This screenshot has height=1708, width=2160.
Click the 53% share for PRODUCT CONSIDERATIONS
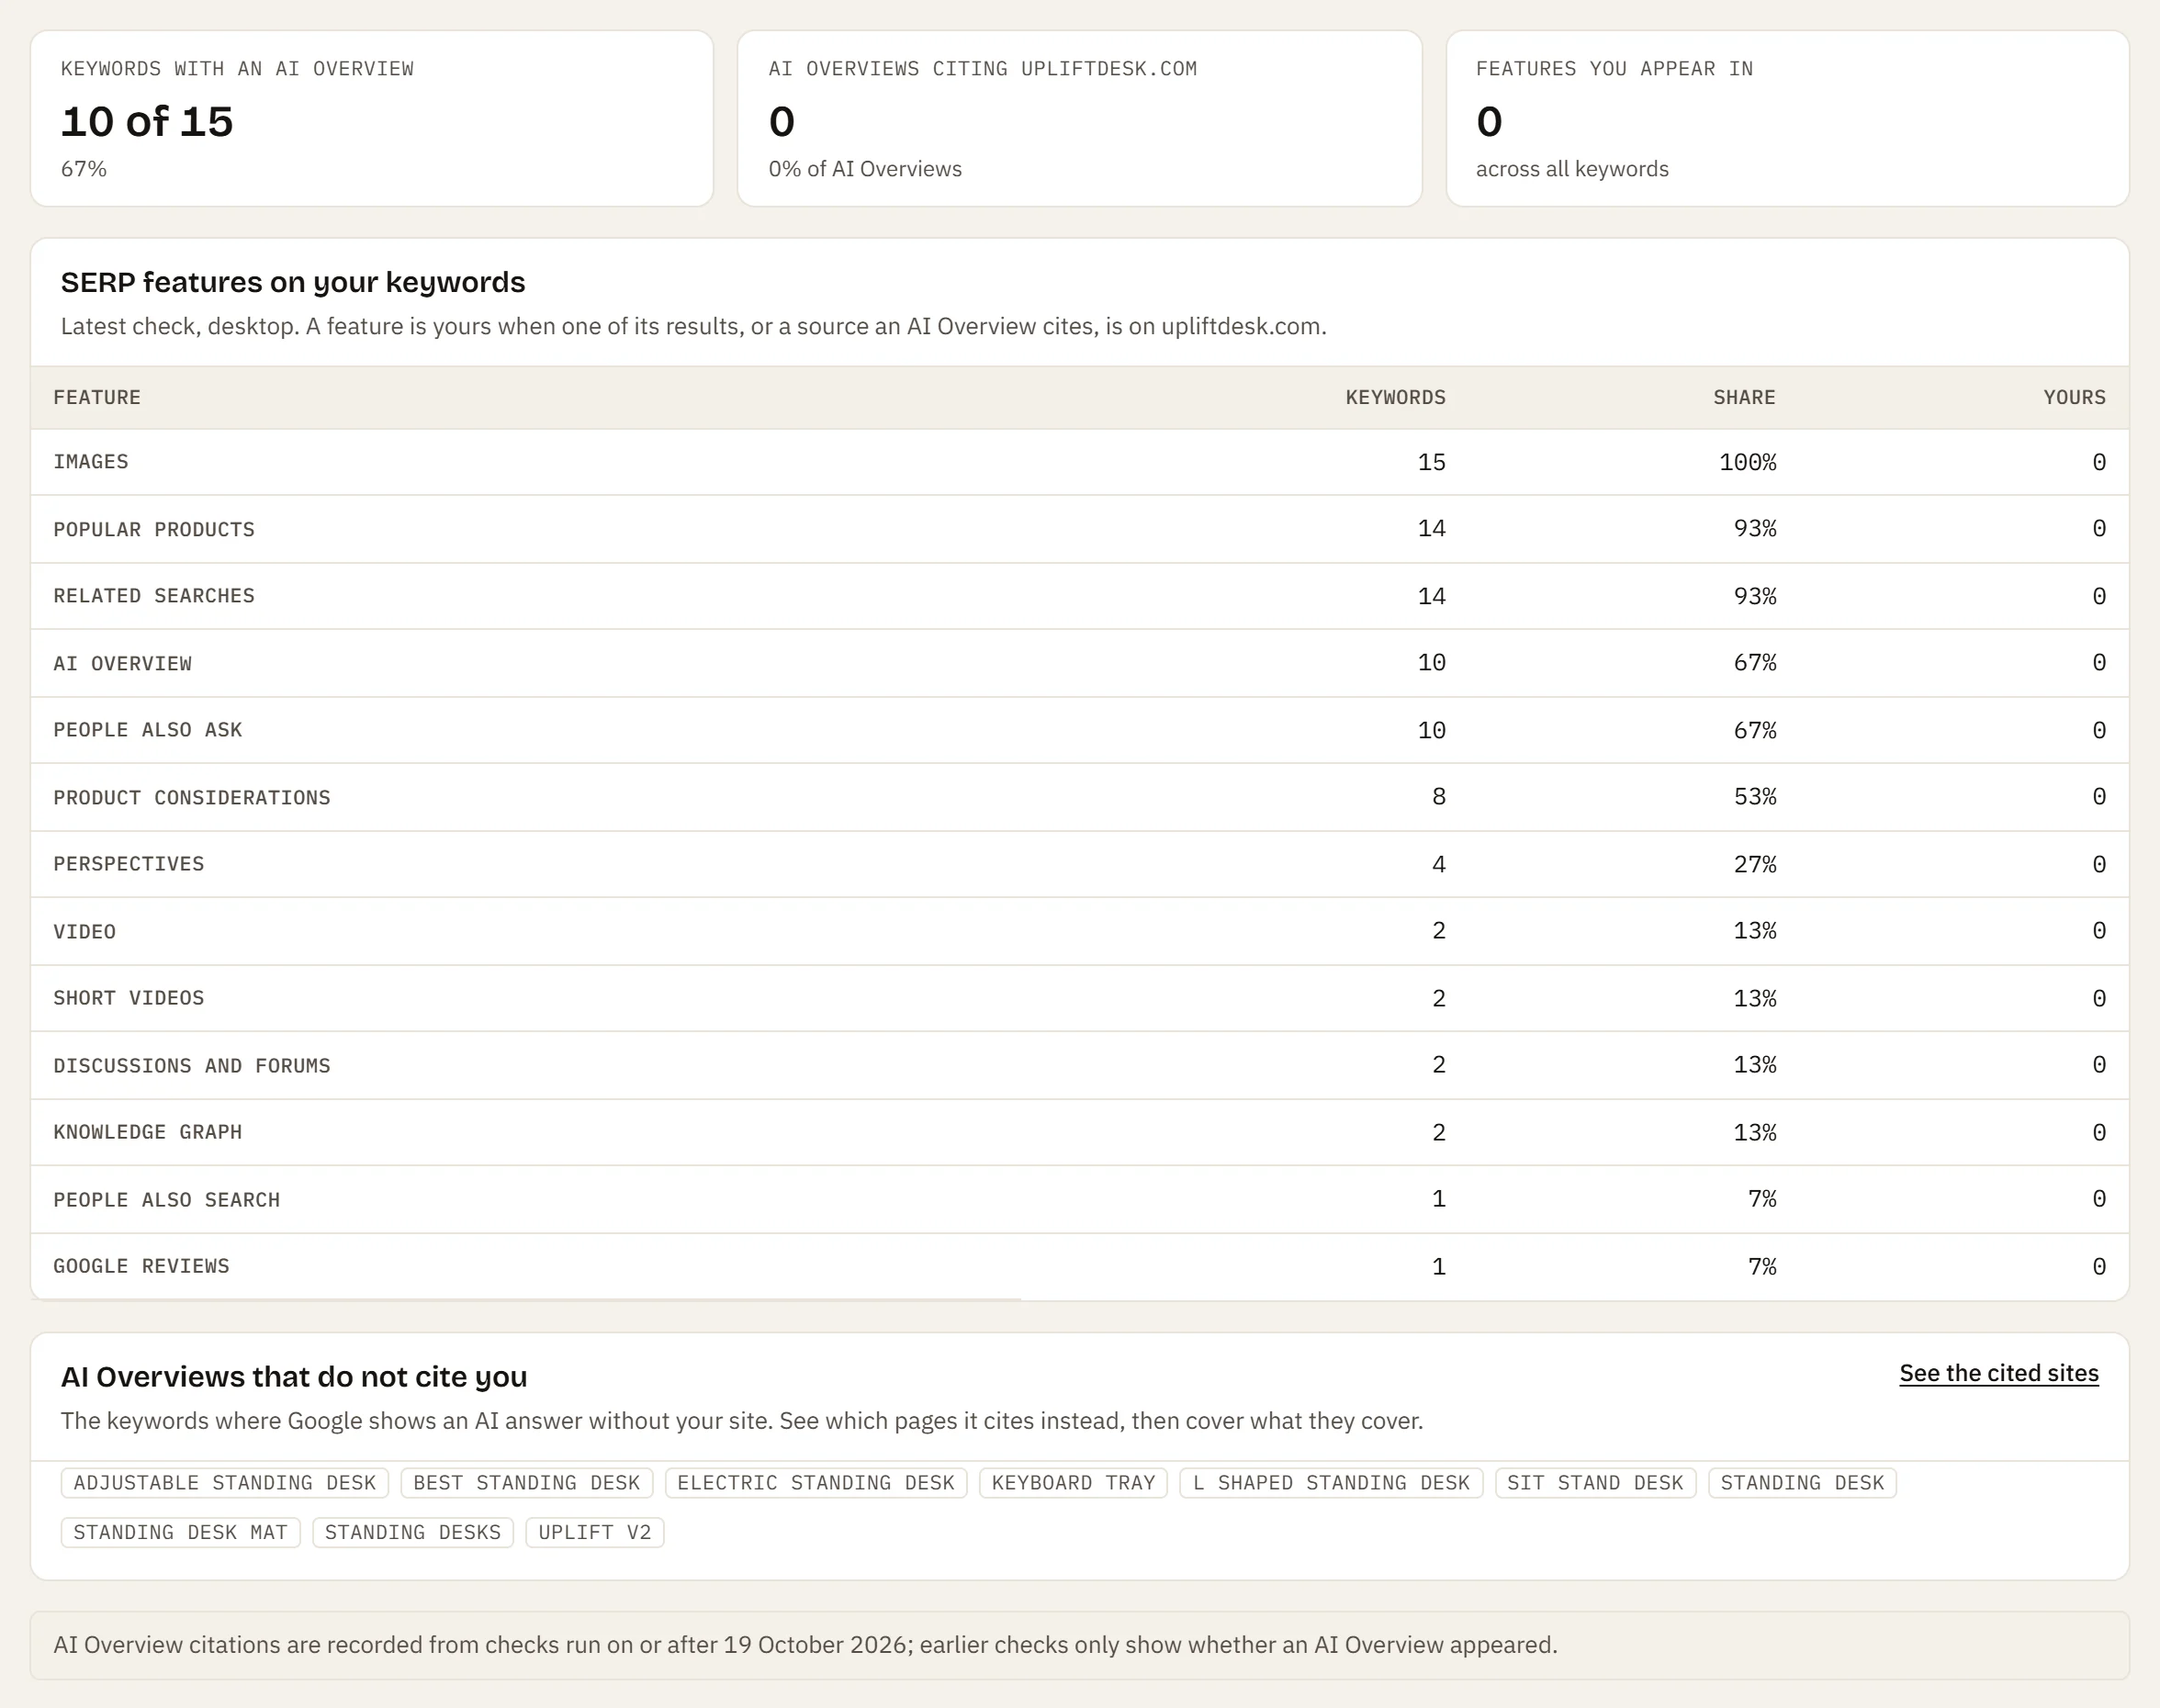[x=1754, y=797]
